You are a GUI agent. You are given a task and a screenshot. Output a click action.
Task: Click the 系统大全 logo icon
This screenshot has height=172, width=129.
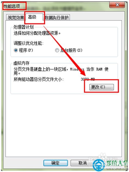click(98, 165)
